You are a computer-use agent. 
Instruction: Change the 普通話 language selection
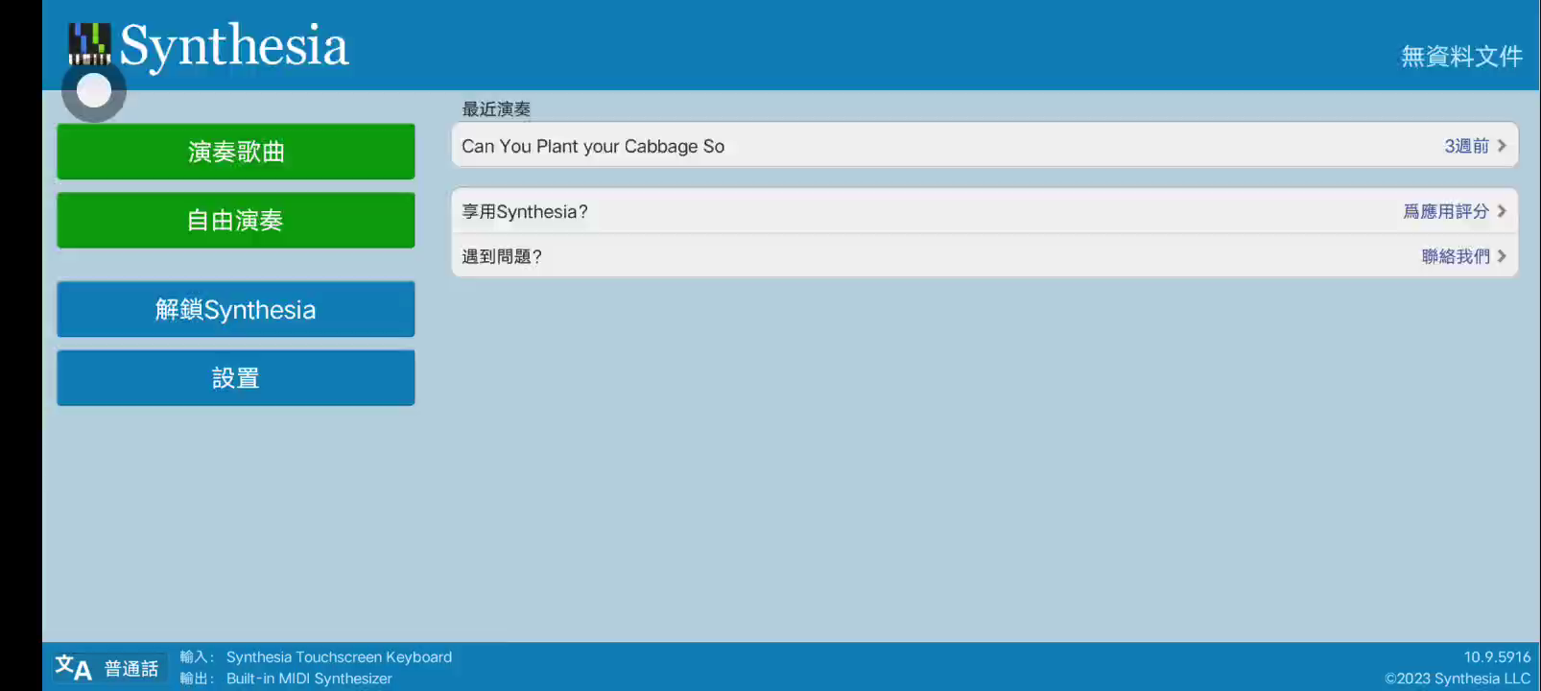pyautogui.click(x=131, y=669)
